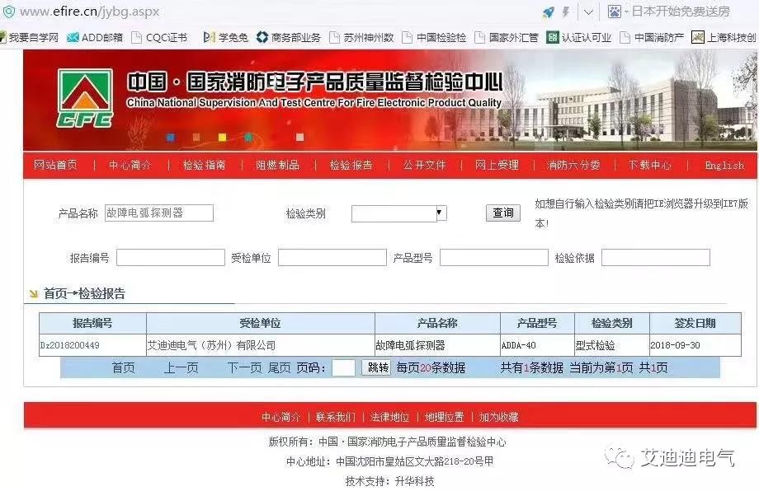Click the 产品型号 input field
Screen dimensions: 759x491
coord(494,258)
